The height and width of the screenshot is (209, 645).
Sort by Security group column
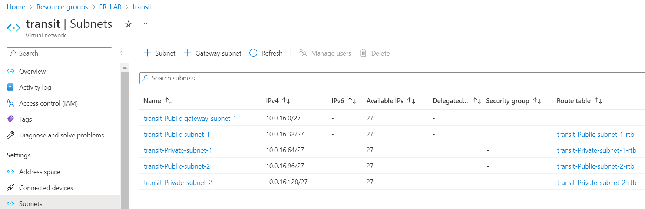(537, 101)
